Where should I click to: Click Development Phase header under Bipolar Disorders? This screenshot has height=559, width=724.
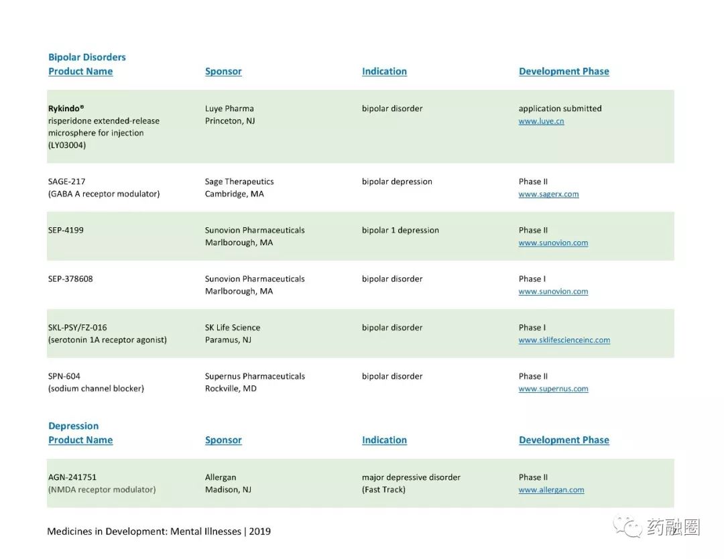click(564, 72)
